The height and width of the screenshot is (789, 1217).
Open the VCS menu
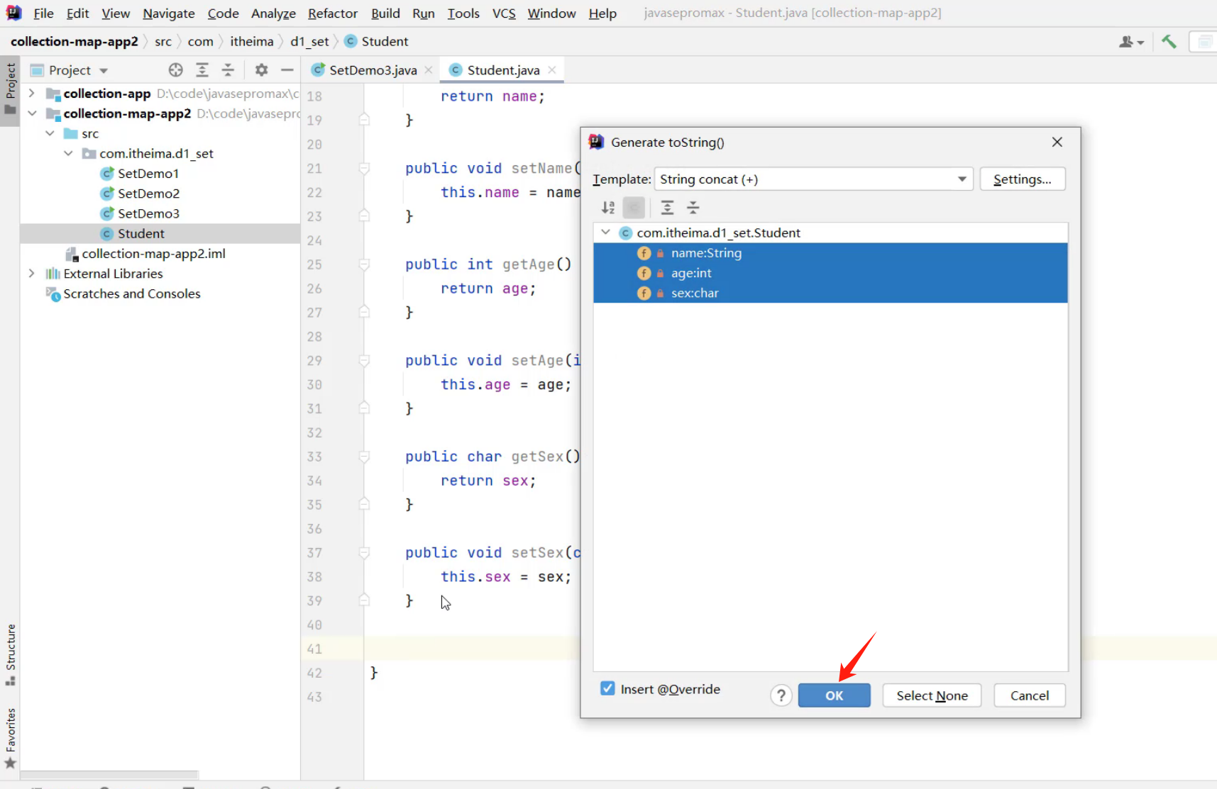coord(504,13)
